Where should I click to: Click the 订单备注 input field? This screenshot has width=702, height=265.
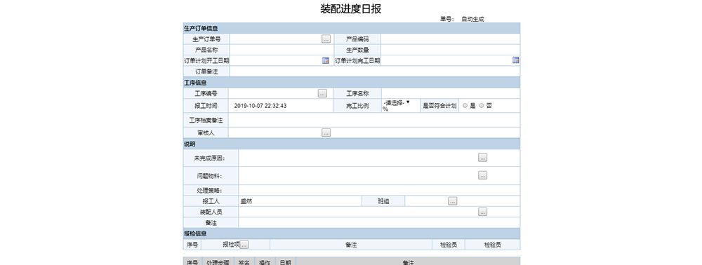(x=375, y=72)
